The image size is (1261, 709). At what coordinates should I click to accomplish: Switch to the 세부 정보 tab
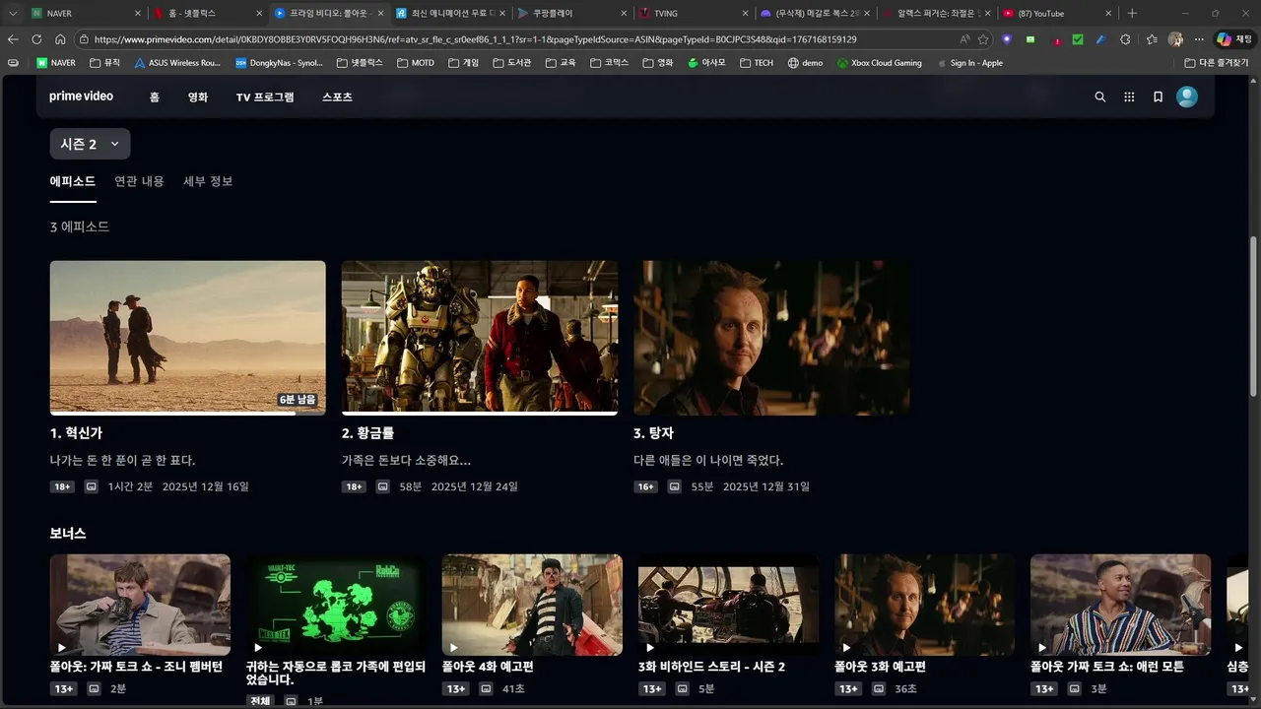point(208,182)
